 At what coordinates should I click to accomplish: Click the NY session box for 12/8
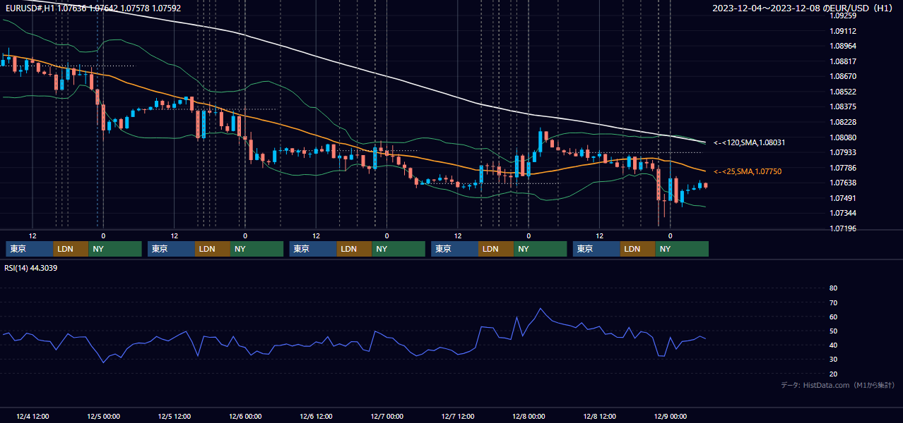click(682, 249)
